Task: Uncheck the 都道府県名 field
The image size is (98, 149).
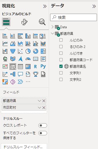Action: pos(61,66)
